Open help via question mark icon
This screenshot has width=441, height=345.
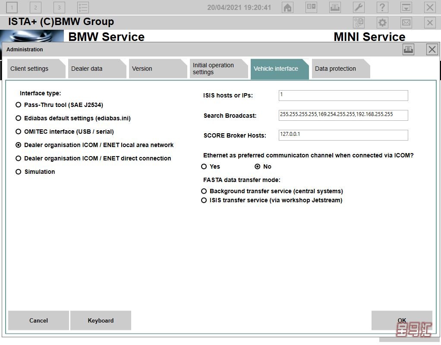coord(382,8)
